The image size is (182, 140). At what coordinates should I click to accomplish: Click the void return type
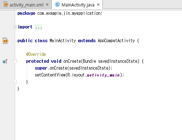(56, 61)
